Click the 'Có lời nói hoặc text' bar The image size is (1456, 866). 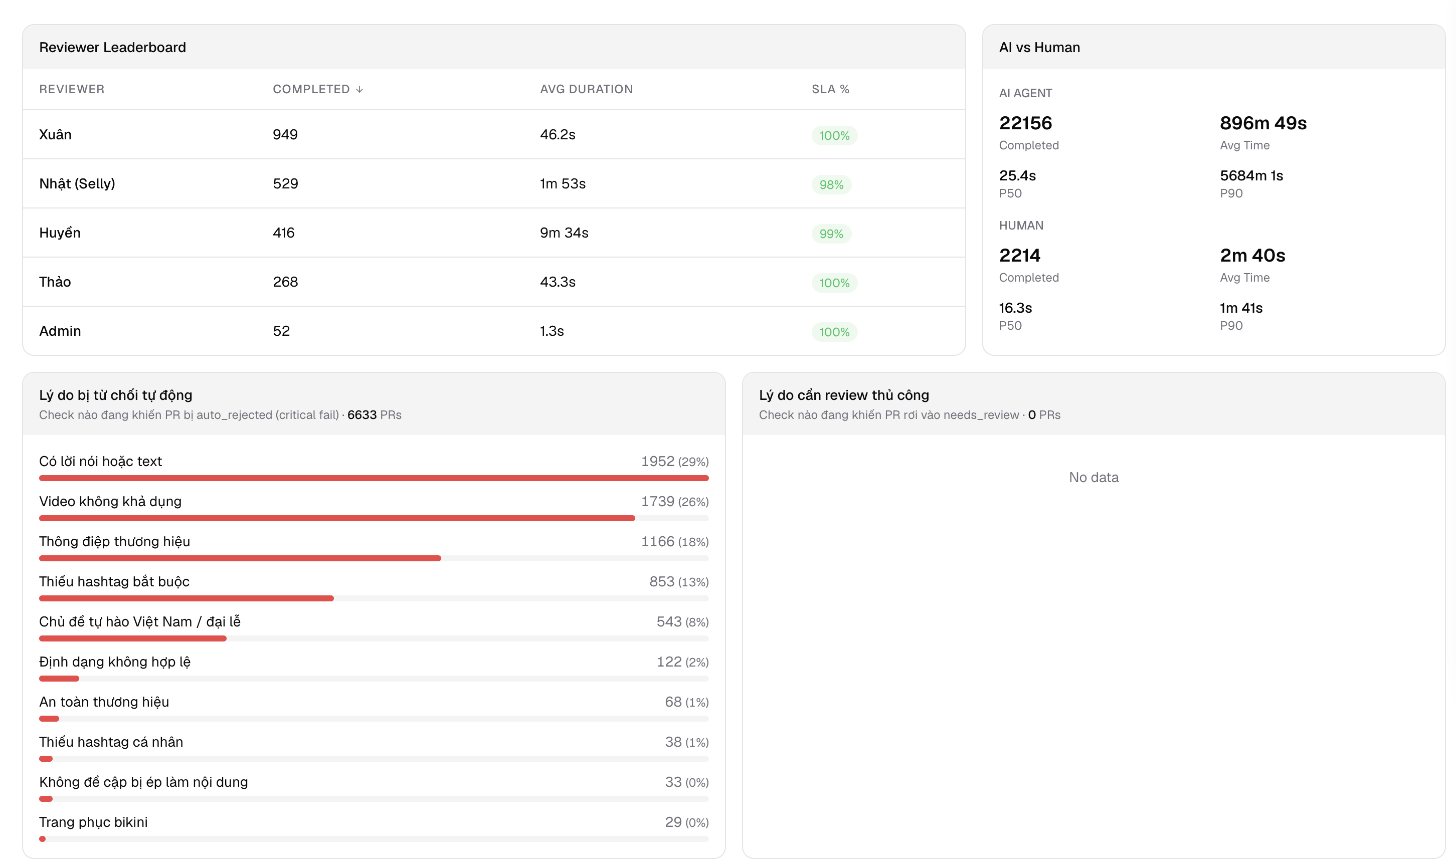374,478
